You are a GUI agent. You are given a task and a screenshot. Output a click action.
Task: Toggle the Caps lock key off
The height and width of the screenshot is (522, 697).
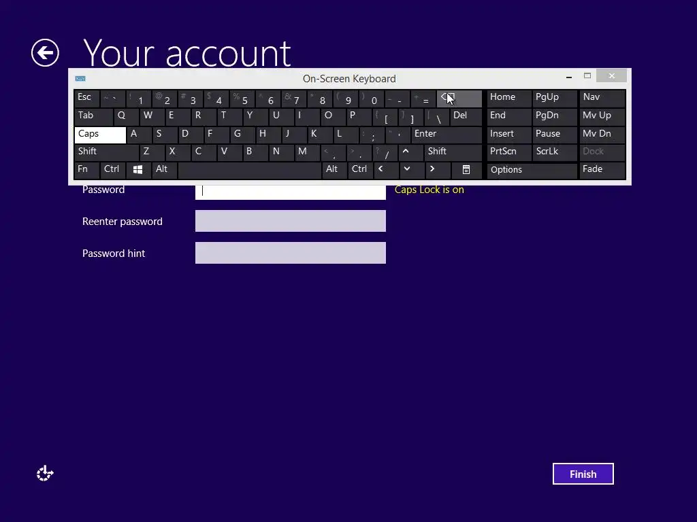click(x=100, y=135)
